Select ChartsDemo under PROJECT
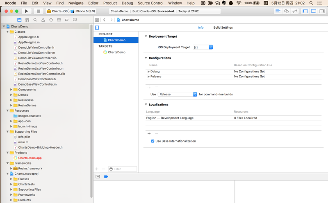This screenshot has height=203, width=328. click(116, 40)
